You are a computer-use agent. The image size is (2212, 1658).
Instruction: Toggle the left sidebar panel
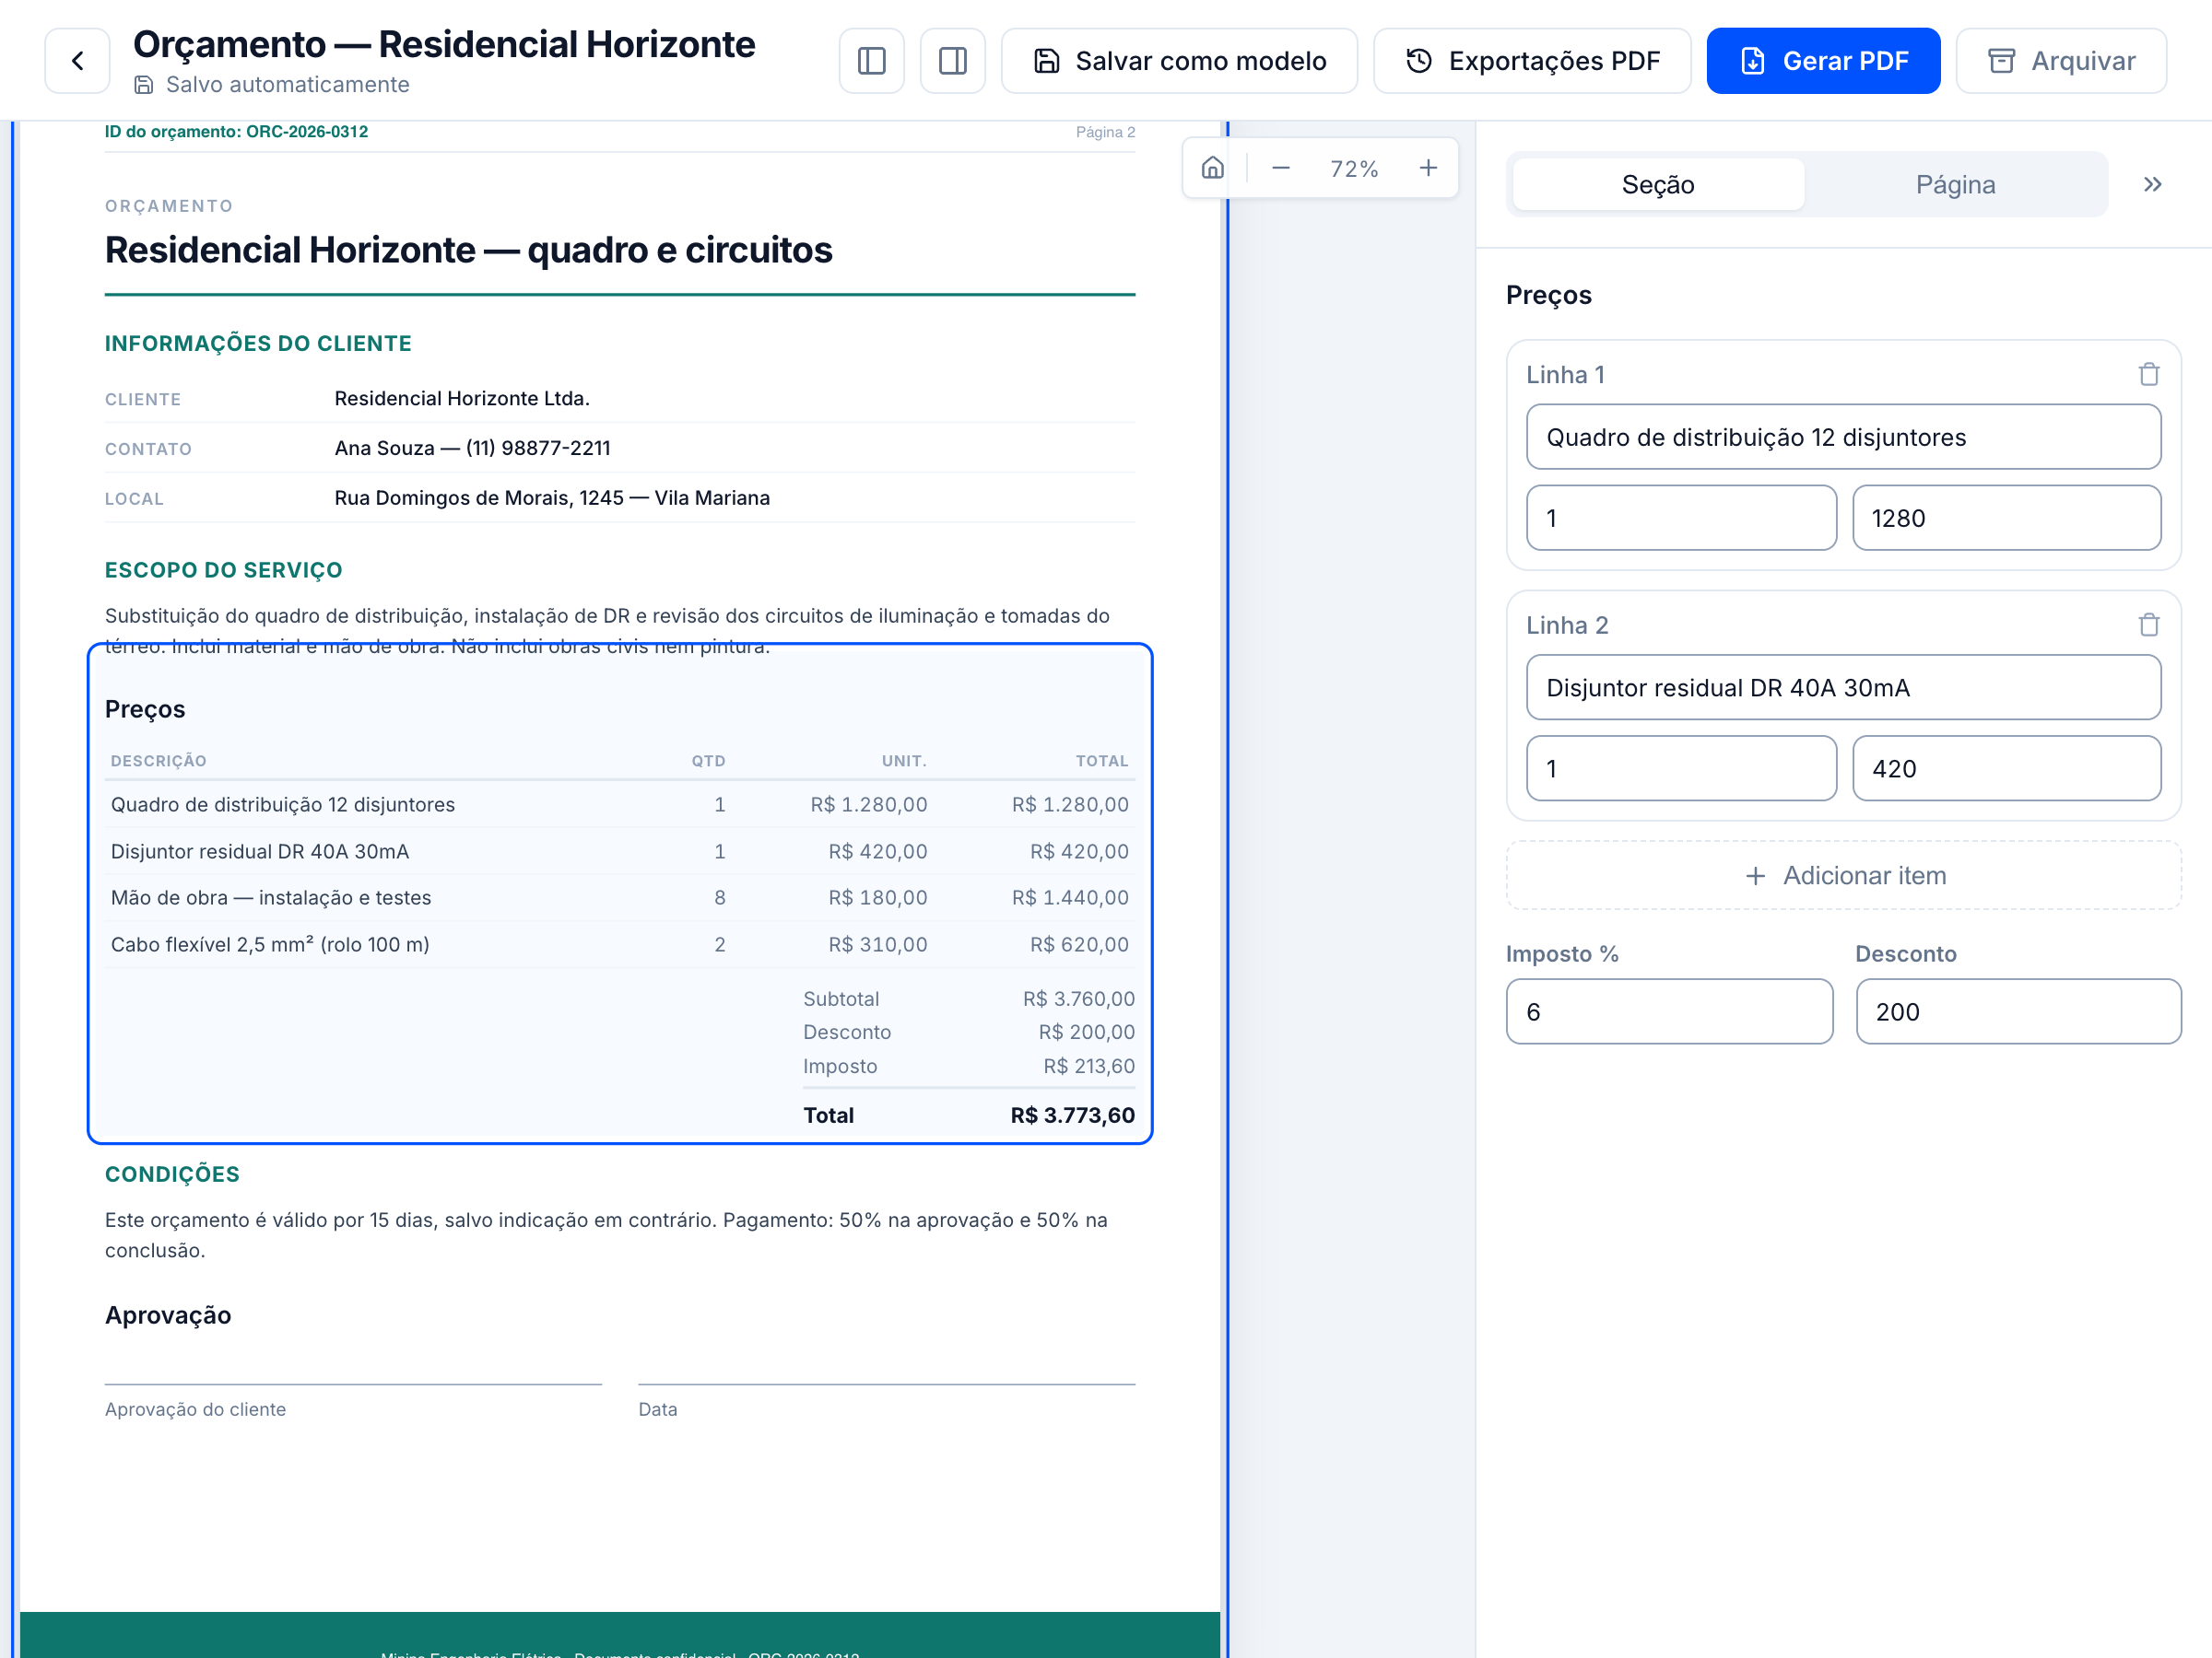(871, 61)
